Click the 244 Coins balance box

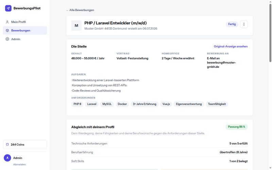point(25,144)
